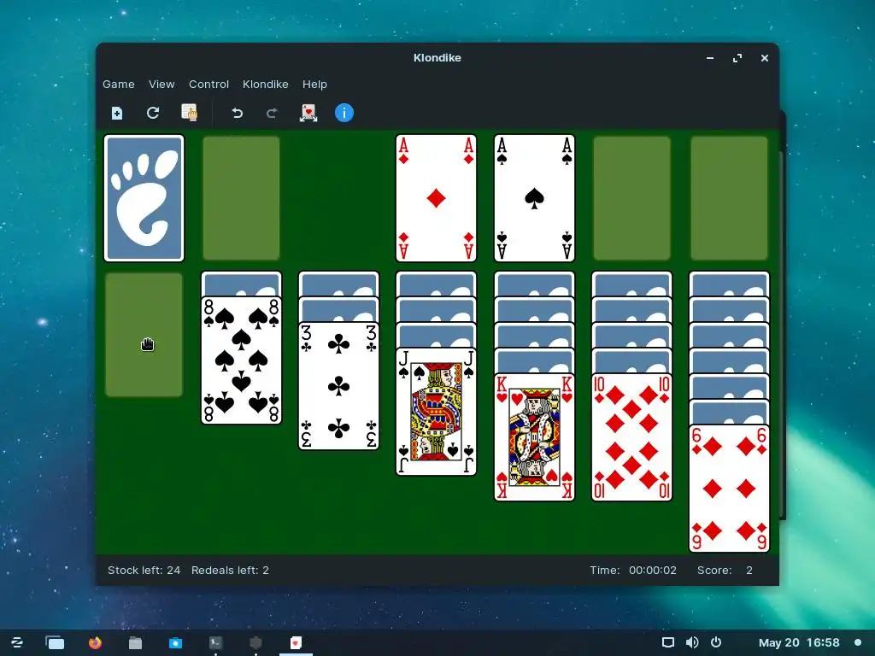875x656 pixels.
Task: Redo the undone move
Action: tap(272, 114)
